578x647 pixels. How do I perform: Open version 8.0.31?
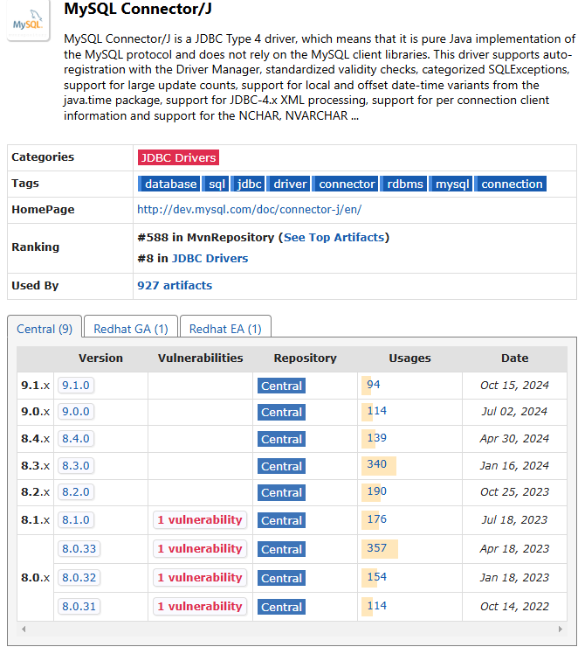point(79,607)
